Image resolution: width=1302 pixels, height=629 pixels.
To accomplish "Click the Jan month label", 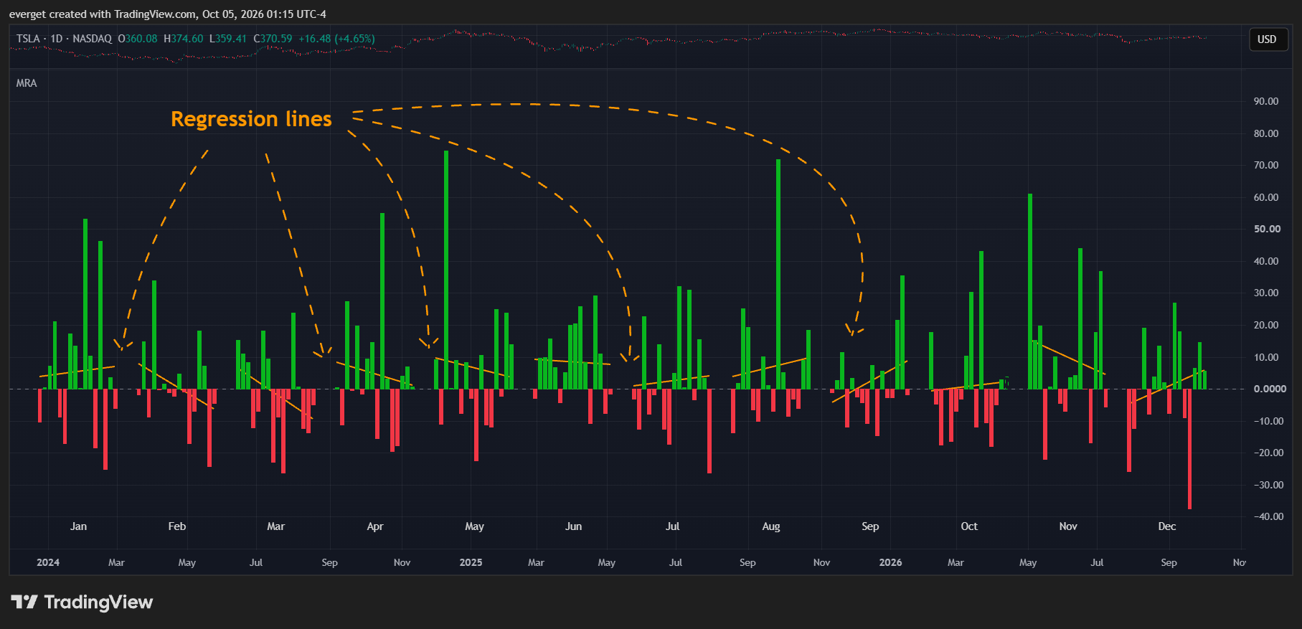I will [78, 526].
